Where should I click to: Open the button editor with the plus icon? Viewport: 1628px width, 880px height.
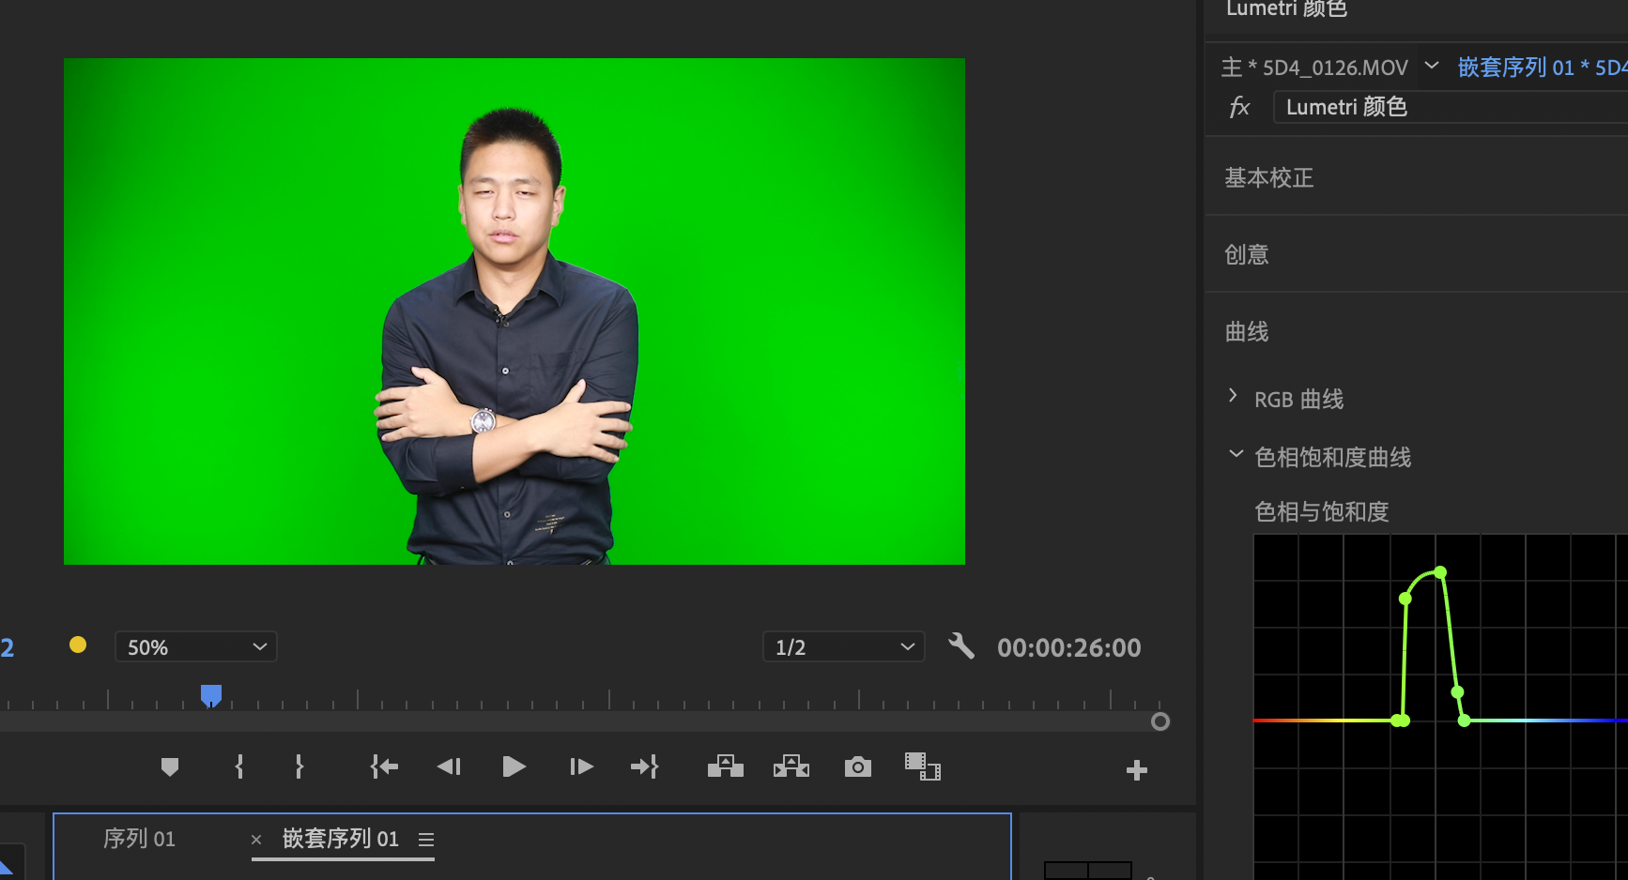click(1137, 770)
